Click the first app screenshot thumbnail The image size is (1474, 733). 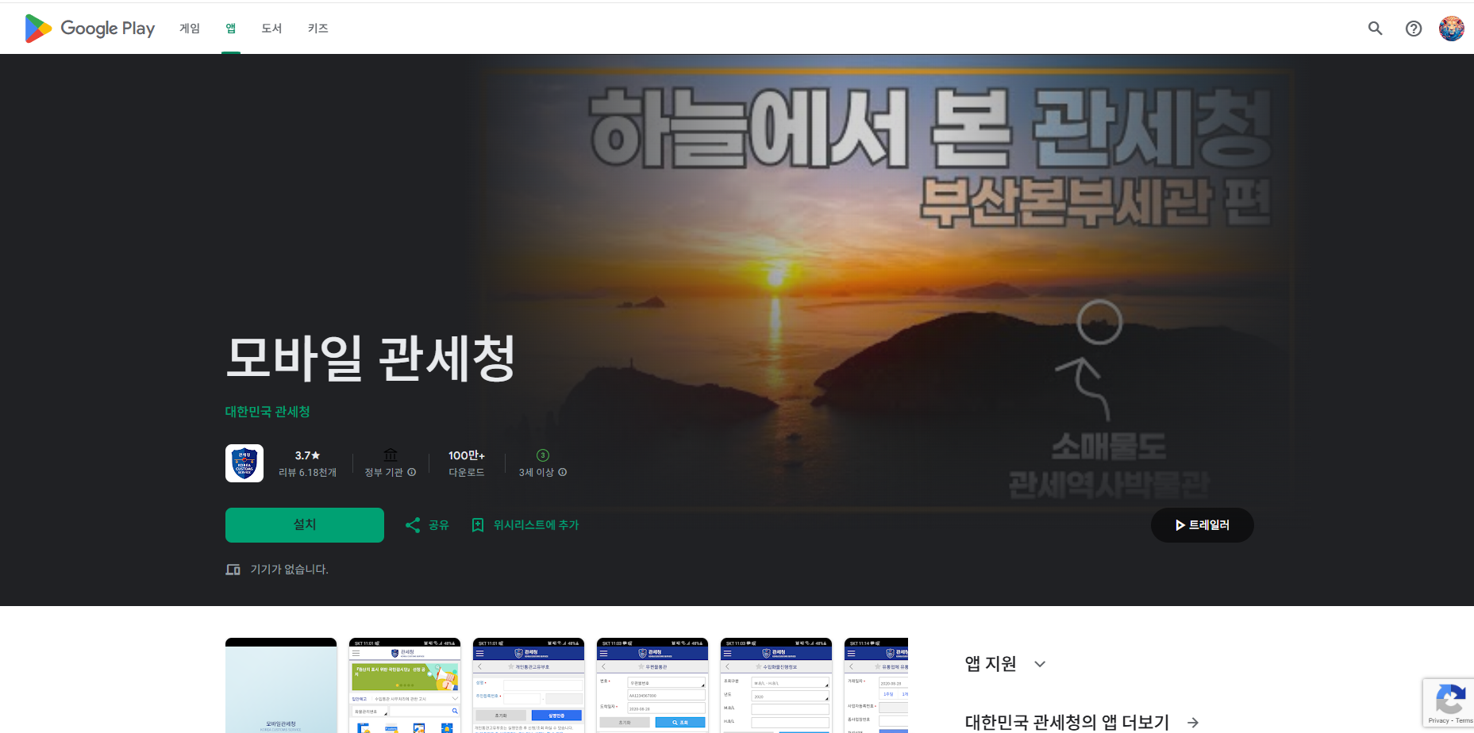(281, 685)
